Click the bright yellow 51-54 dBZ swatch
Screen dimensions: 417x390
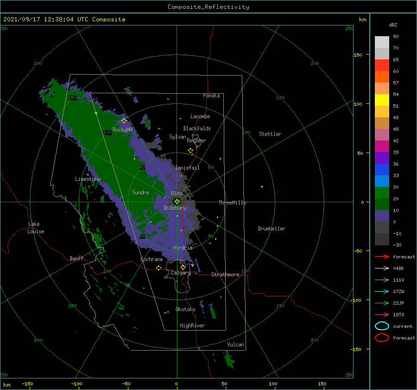click(382, 100)
